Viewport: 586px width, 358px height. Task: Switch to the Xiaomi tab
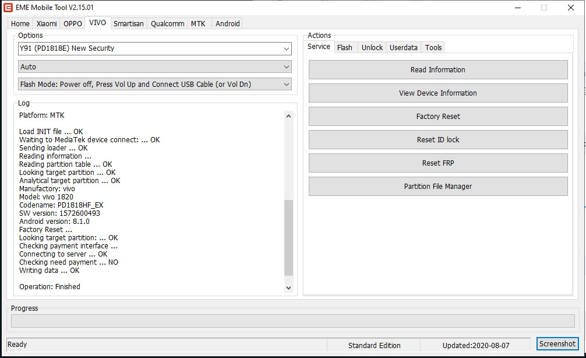[x=47, y=23]
